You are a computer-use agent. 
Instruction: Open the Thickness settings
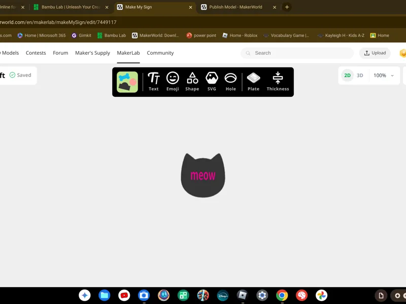pyautogui.click(x=278, y=82)
